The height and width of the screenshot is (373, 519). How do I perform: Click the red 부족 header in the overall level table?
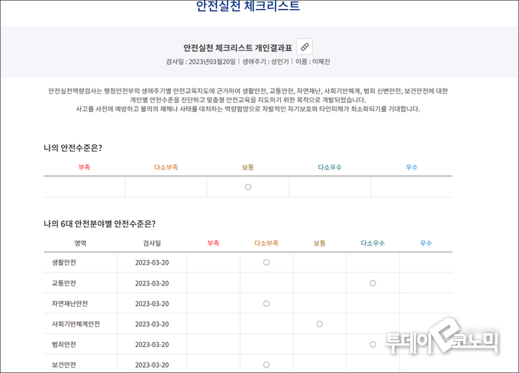pos(84,166)
